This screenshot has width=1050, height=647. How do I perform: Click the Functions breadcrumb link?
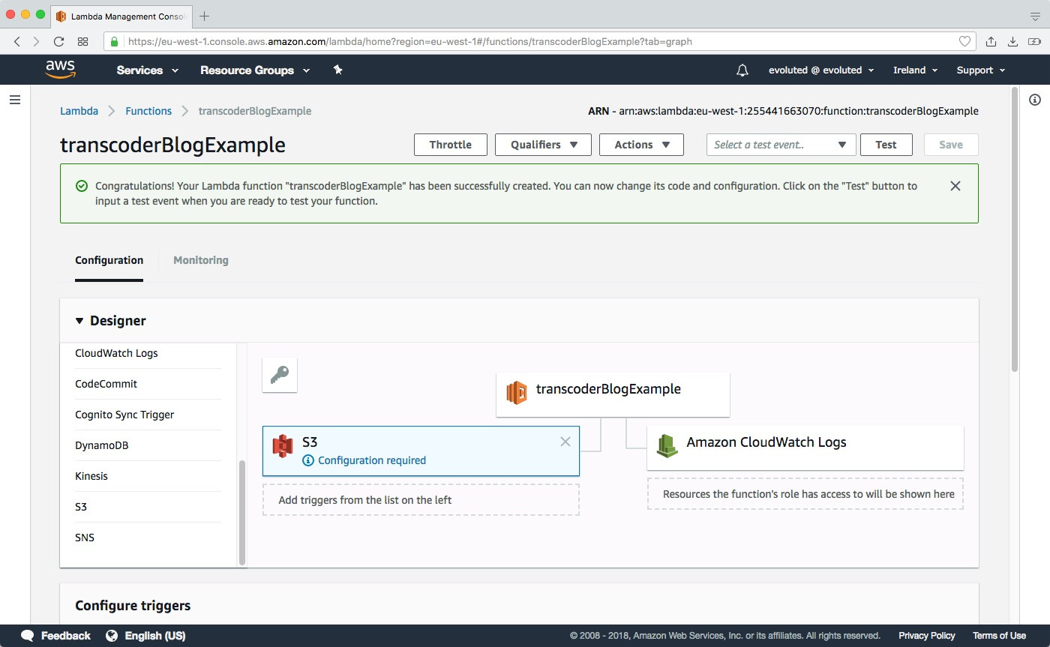click(148, 111)
